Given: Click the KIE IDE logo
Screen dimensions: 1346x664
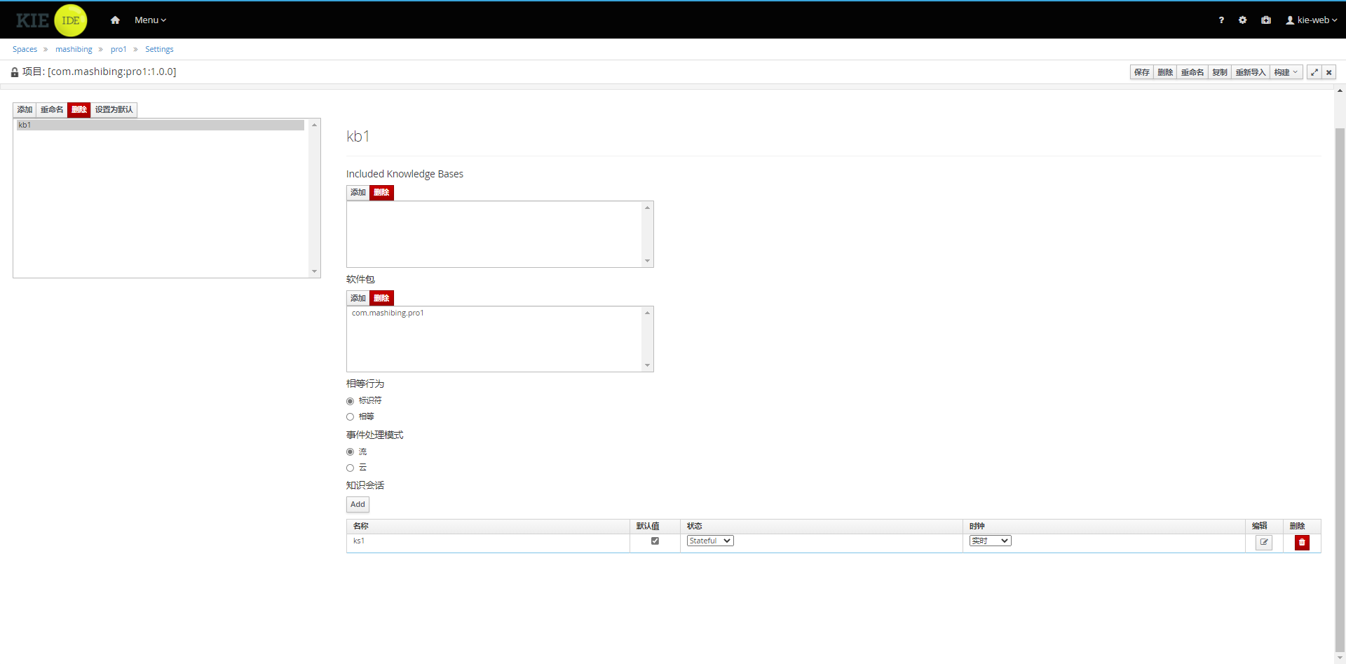Looking at the screenshot, I should [51, 20].
